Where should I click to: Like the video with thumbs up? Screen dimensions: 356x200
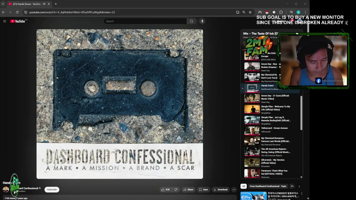[x=165, y=190]
